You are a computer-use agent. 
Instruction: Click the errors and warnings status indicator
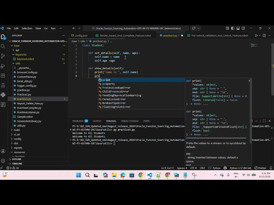[x=12, y=168]
